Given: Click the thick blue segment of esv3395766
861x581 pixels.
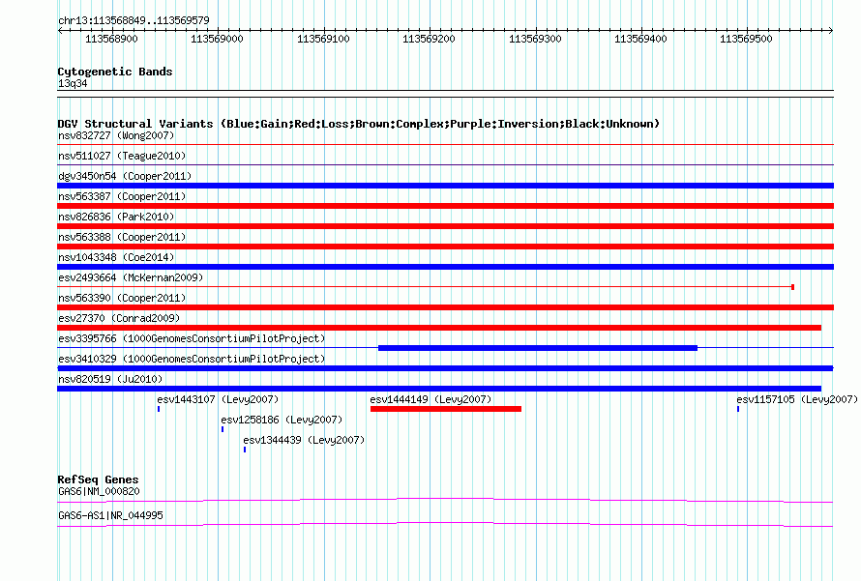Looking at the screenshot, I should tap(538, 348).
